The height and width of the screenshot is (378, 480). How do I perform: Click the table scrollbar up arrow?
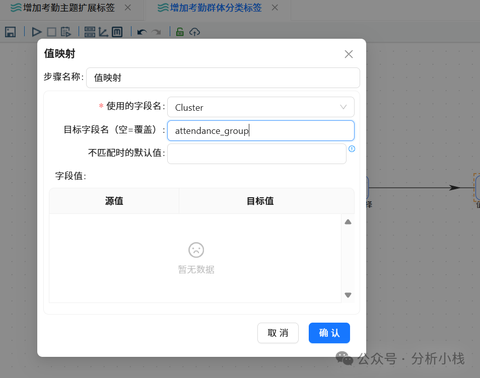pyautogui.click(x=348, y=222)
